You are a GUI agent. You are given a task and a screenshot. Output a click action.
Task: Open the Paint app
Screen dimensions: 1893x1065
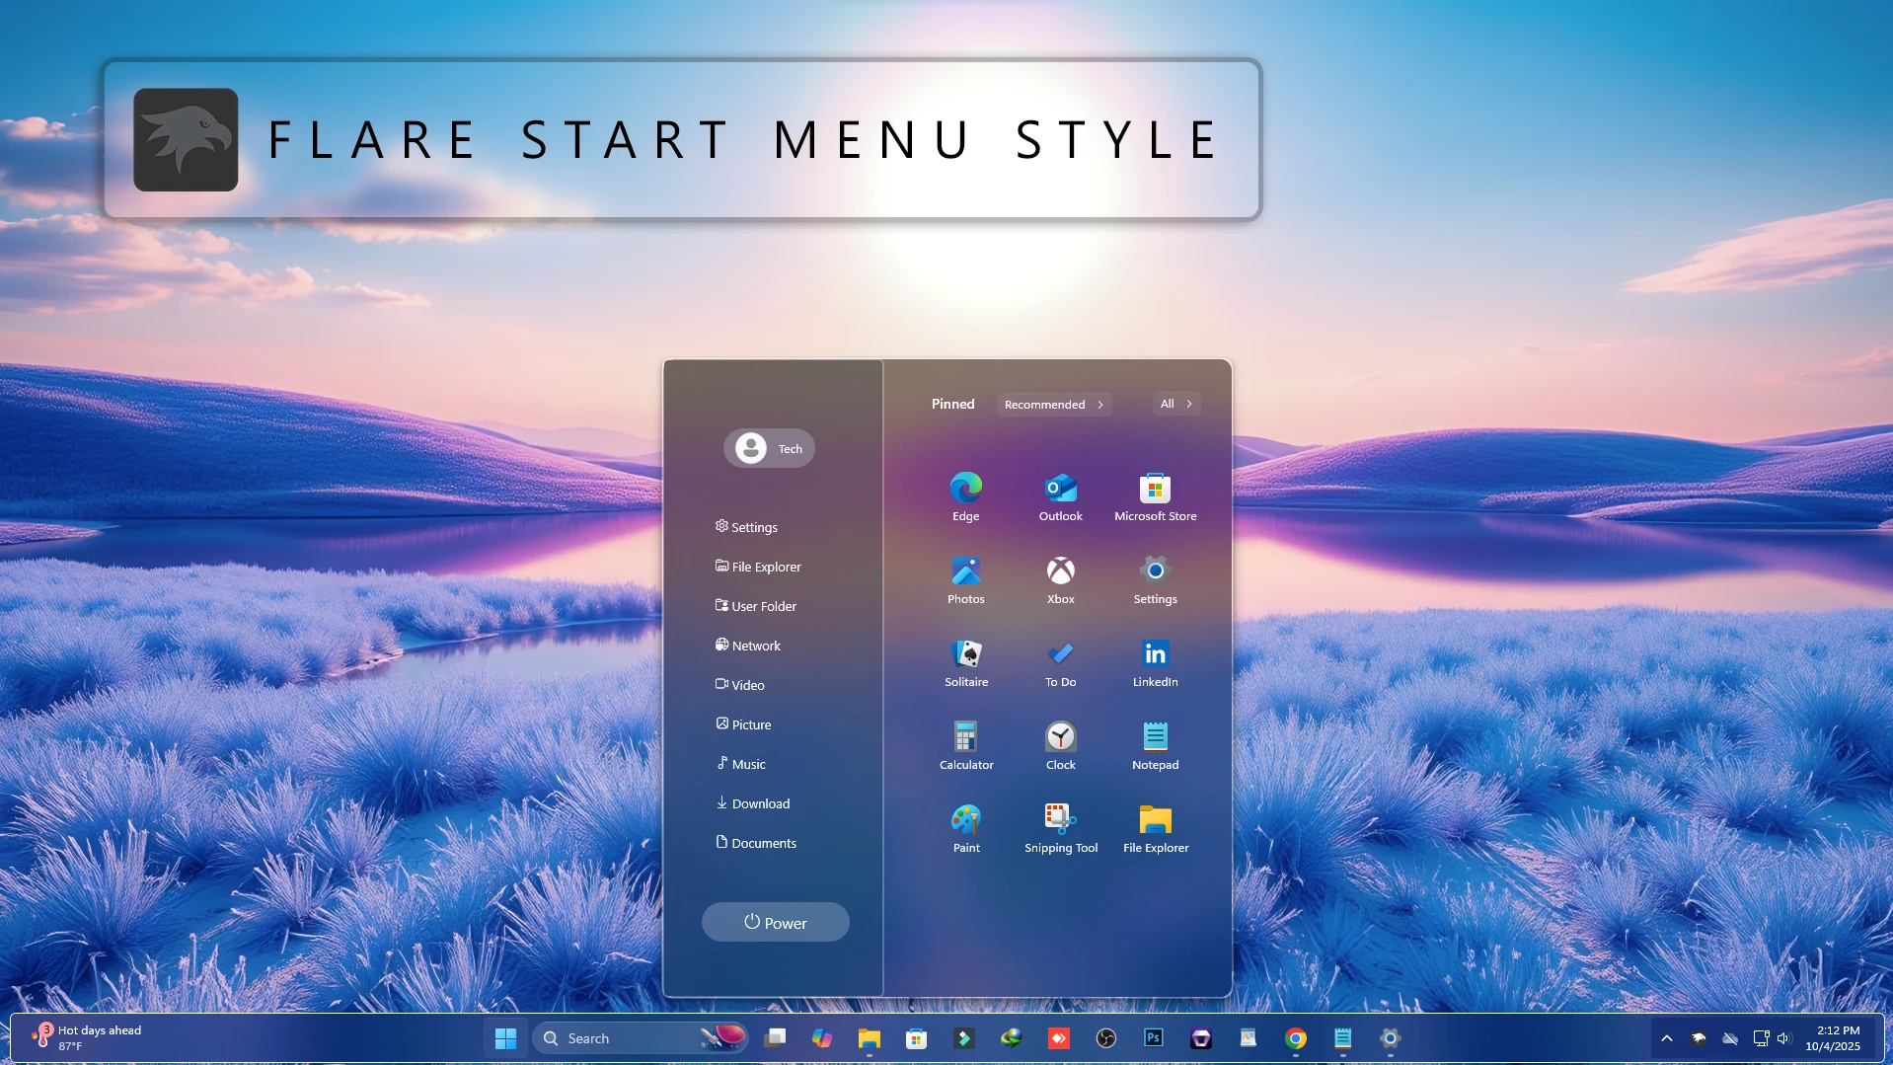pyautogui.click(x=965, y=827)
